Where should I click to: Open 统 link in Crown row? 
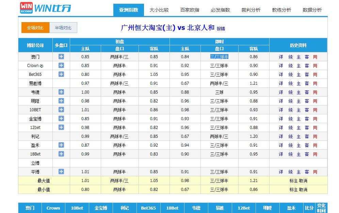(x=290, y=66)
